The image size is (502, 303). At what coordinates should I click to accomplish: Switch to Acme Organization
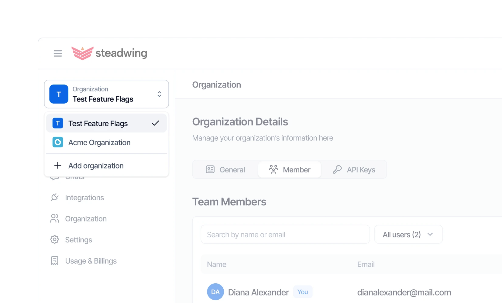pyautogui.click(x=106, y=142)
